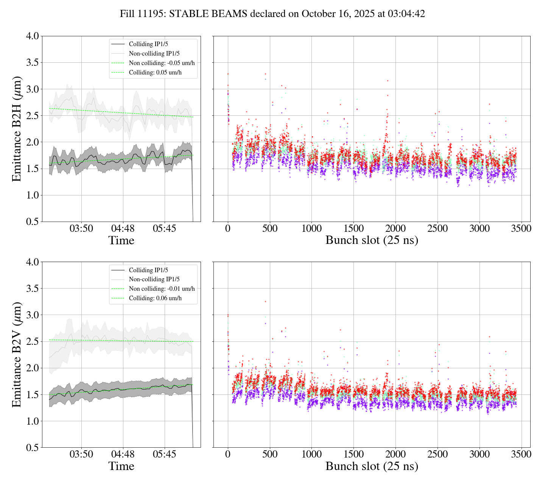This screenshot has height=484, width=545.
Task: Click the 'Emittance B2H (μm)' y-axis label
Action: (x=17, y=129)
